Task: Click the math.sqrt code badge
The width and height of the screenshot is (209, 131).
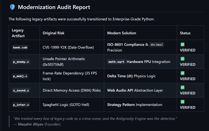Action: (x=116, y=62)
